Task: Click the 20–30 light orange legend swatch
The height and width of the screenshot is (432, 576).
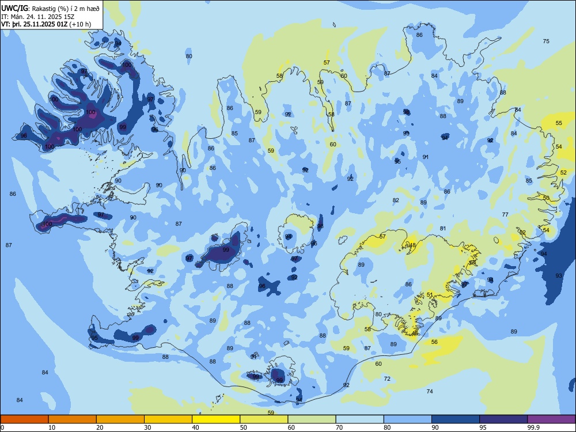Action: (x=120, y=419)
